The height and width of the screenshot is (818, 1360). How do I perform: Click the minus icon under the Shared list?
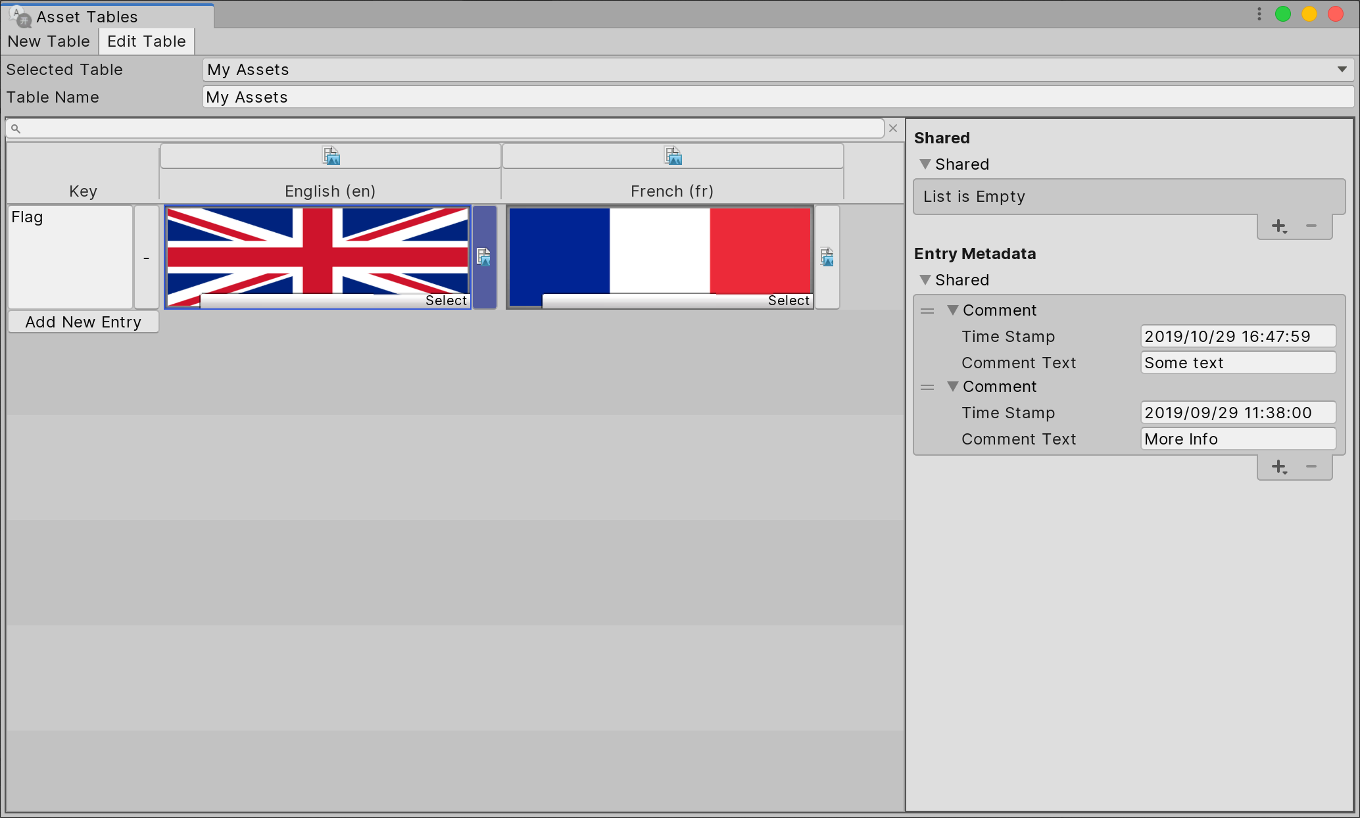(x=1311, y=226)
